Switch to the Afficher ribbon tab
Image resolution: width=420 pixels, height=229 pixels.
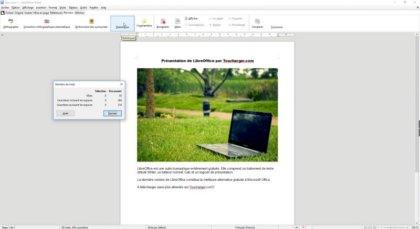80,13
